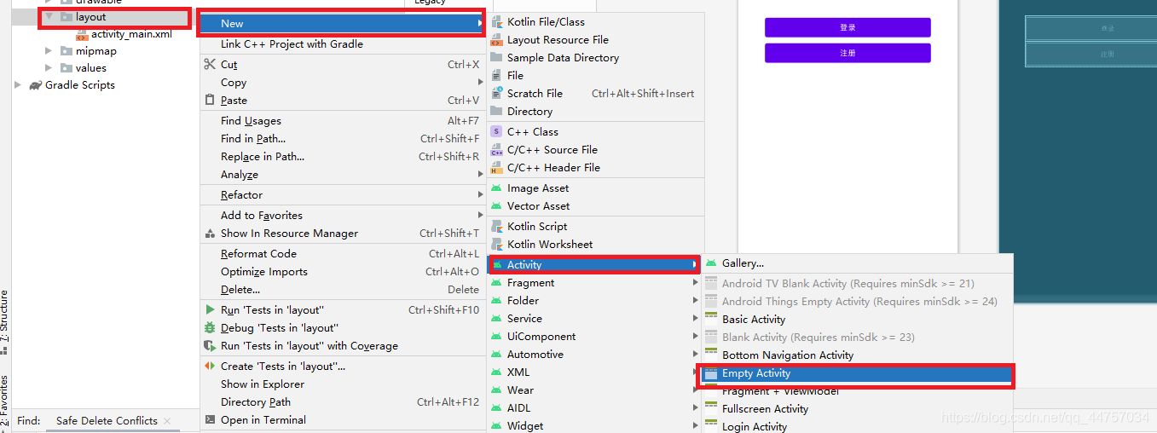Click the Kotlin File/Class icon

(496, 21)
